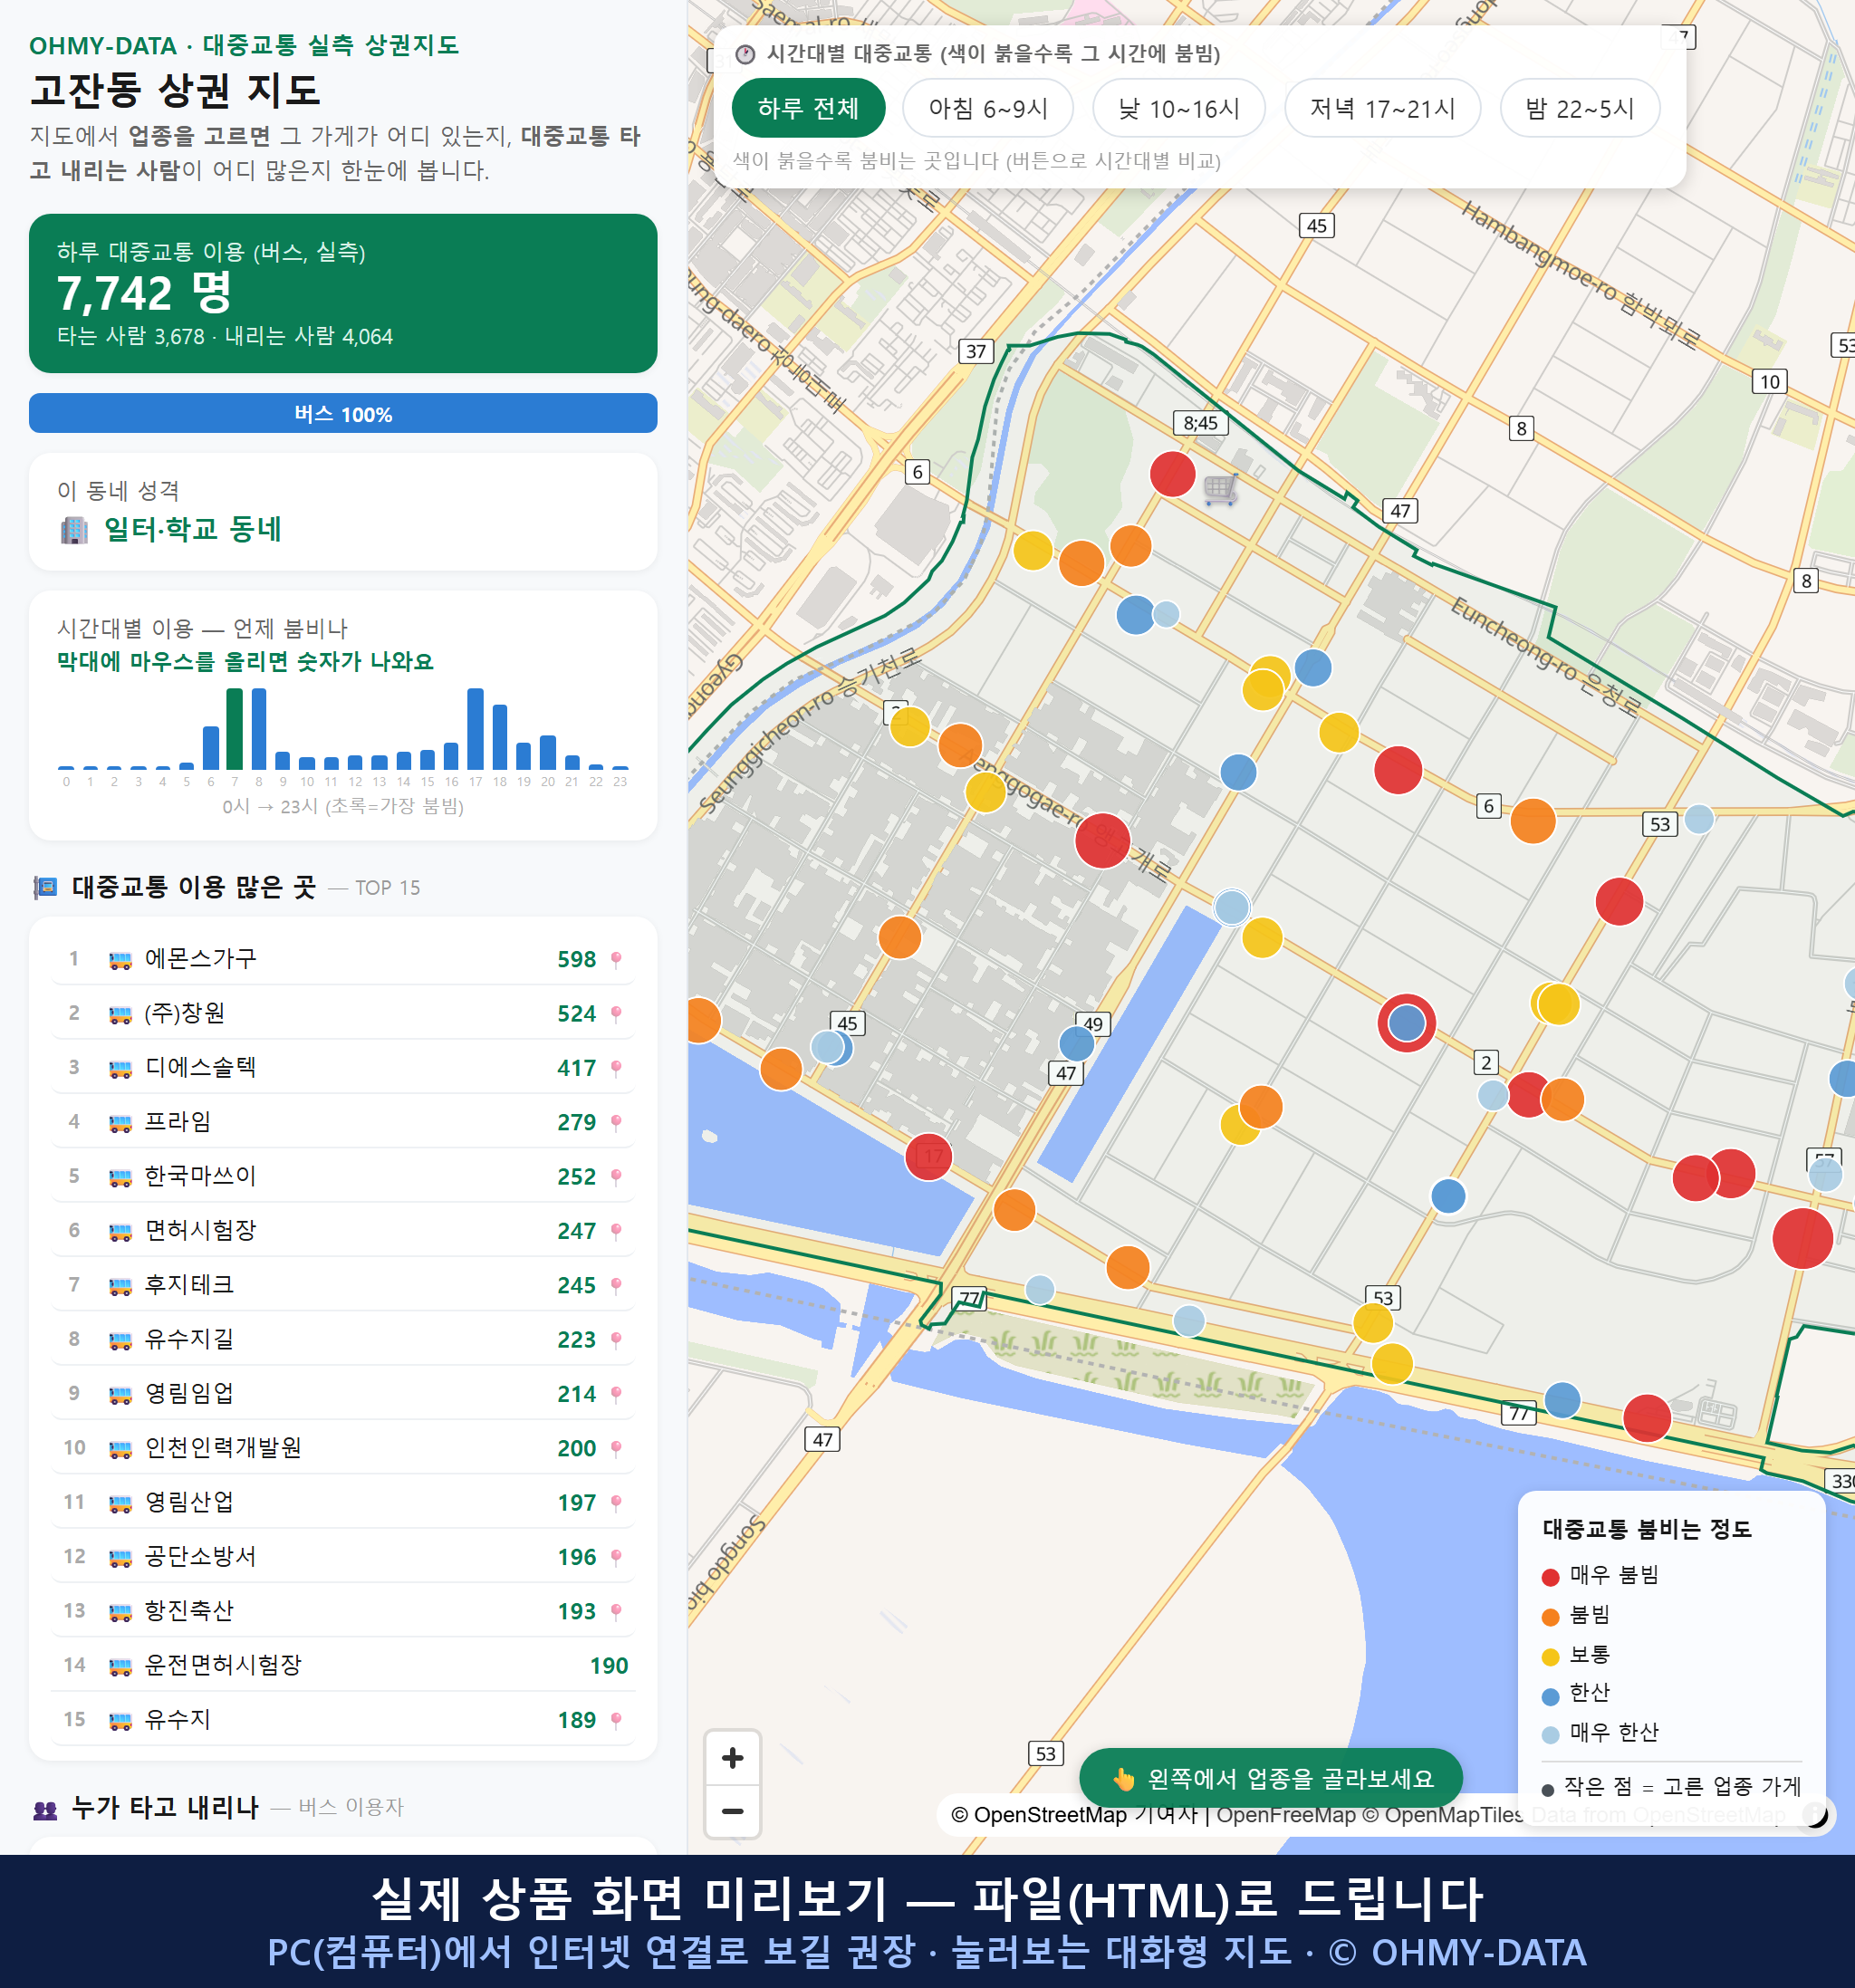This screenshot has width=1855, height=1988.
Task: Click the red stop marker ringed with blue center
Action: 1406,1022
